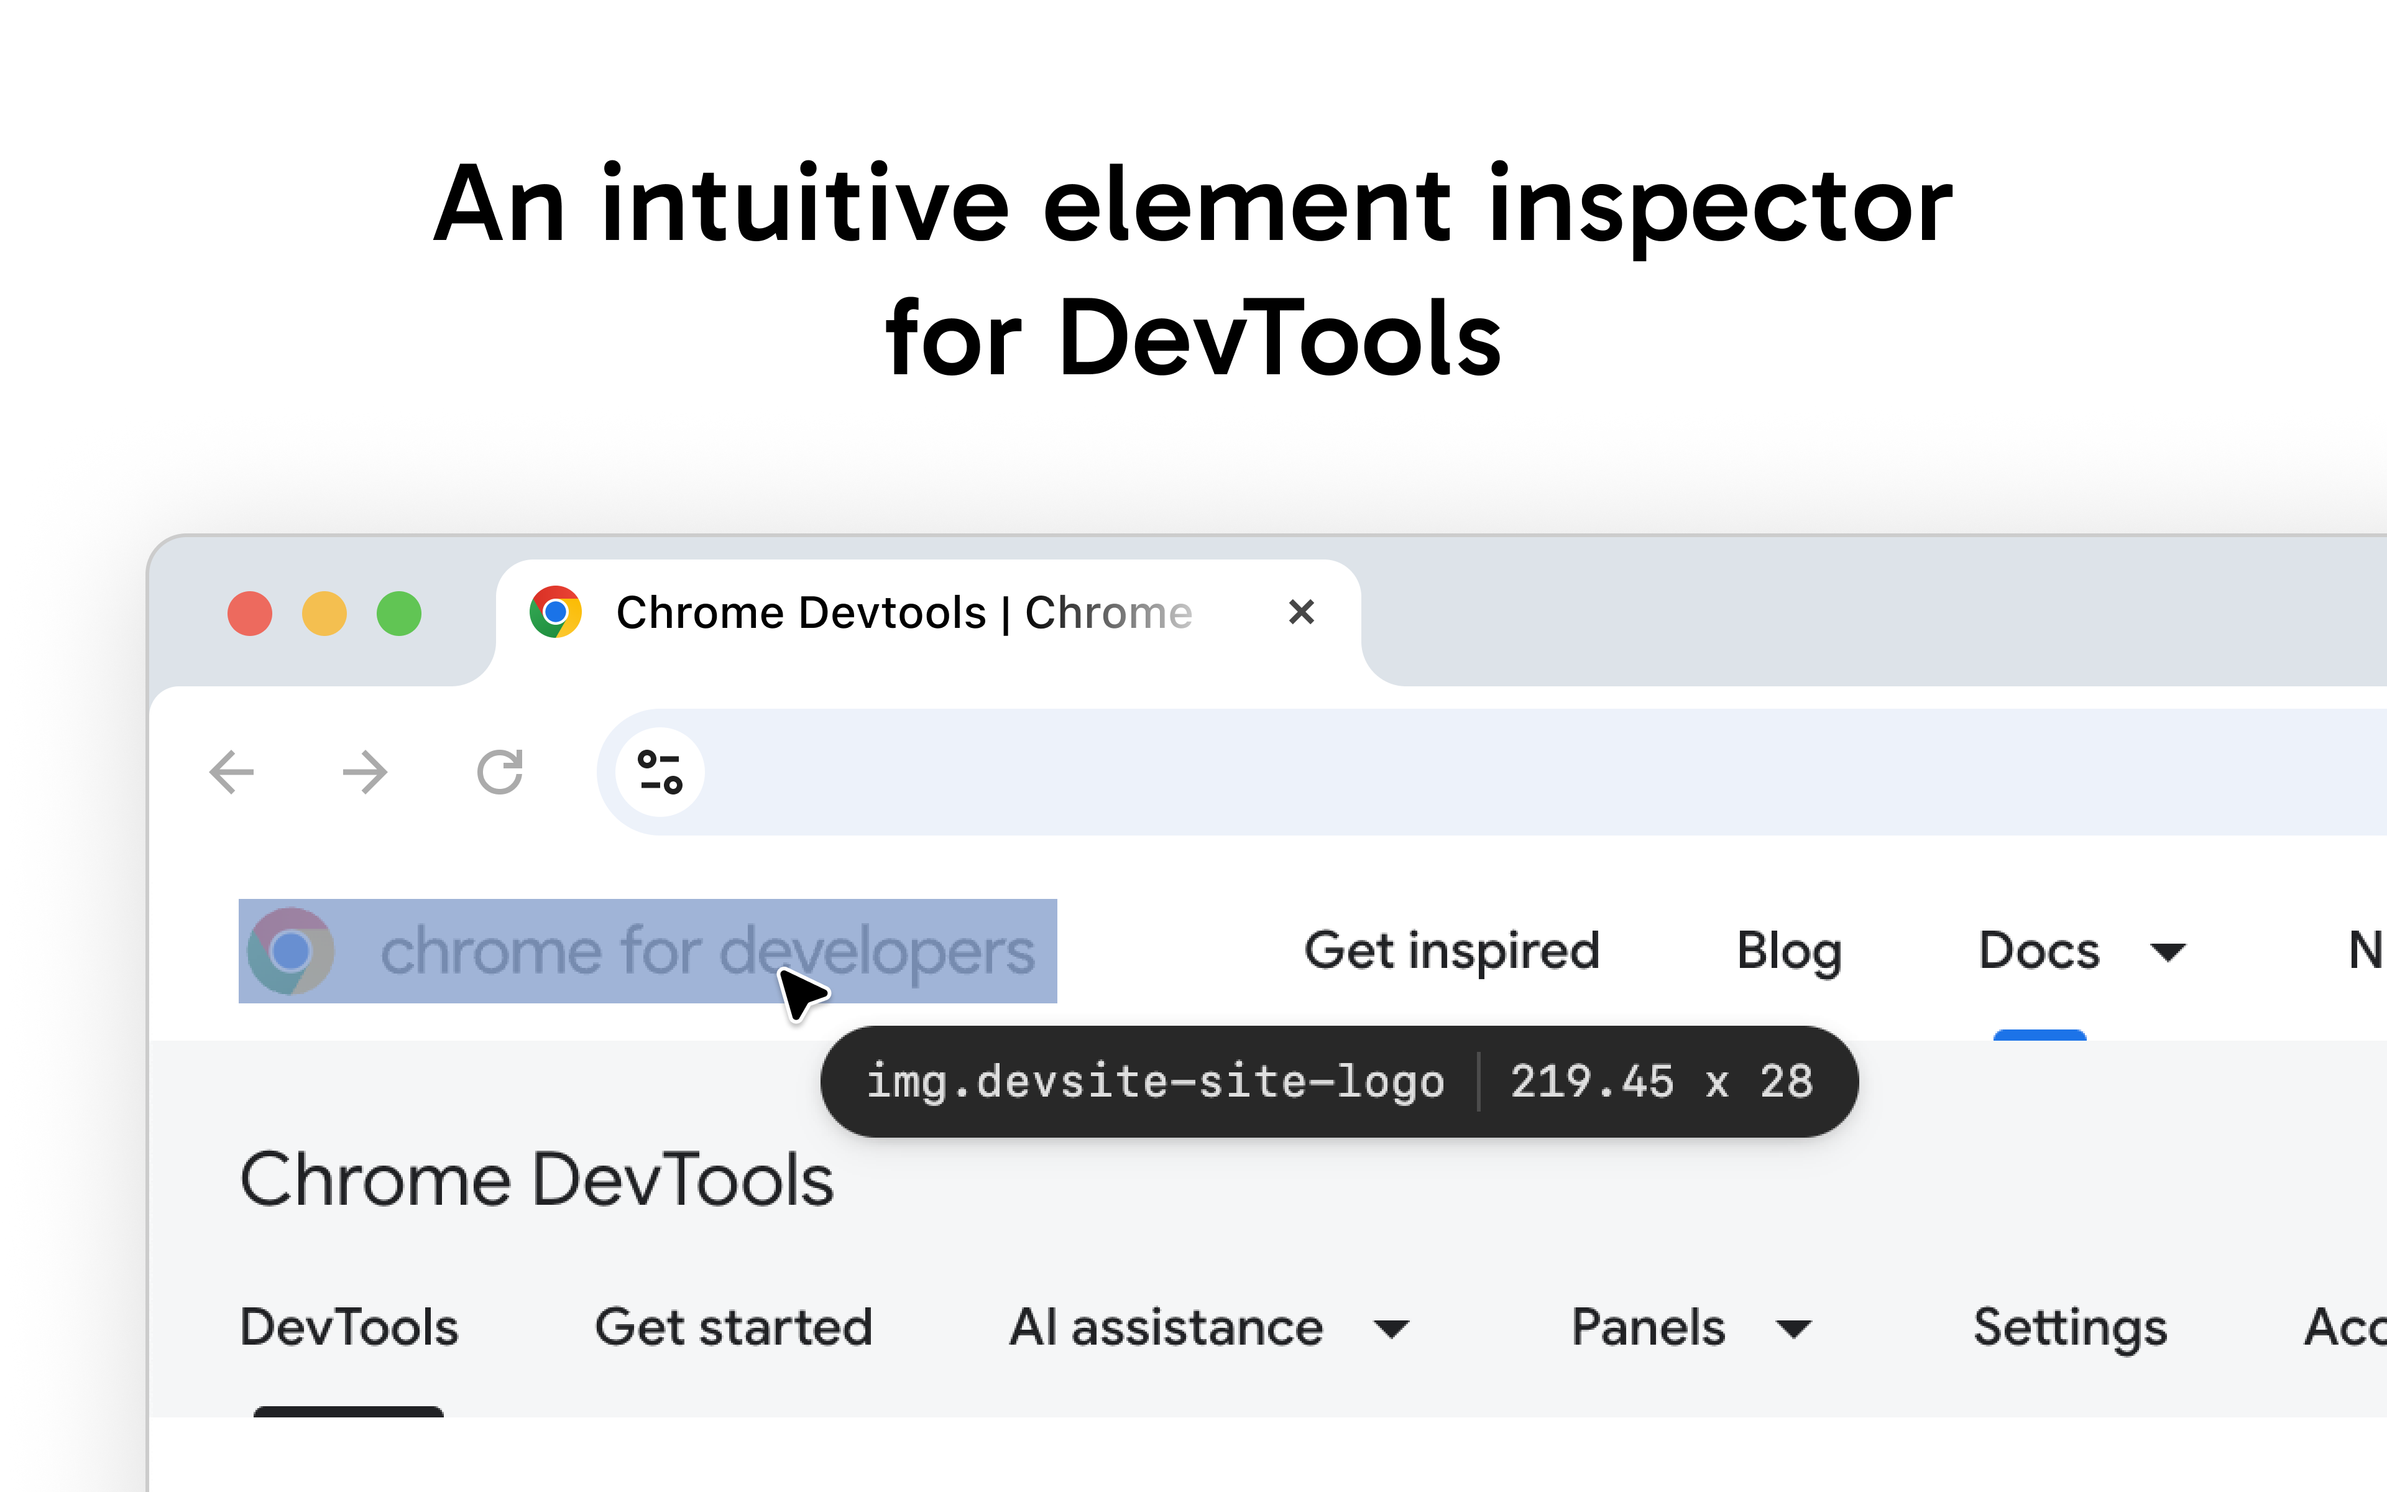Reload the page with refresh icon
The image size is (2387, 1492).
click(499, 771)
